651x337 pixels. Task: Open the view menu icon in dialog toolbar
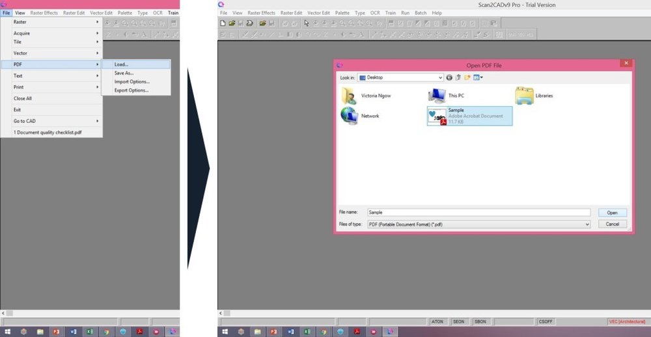coord(478,77)
